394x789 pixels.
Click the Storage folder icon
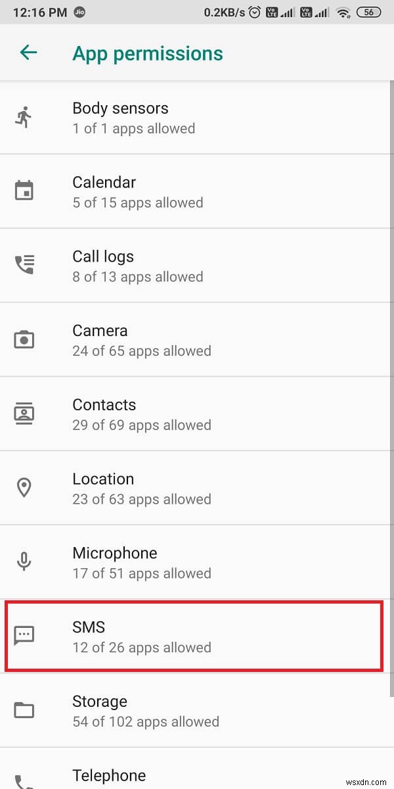coord(25,710)
